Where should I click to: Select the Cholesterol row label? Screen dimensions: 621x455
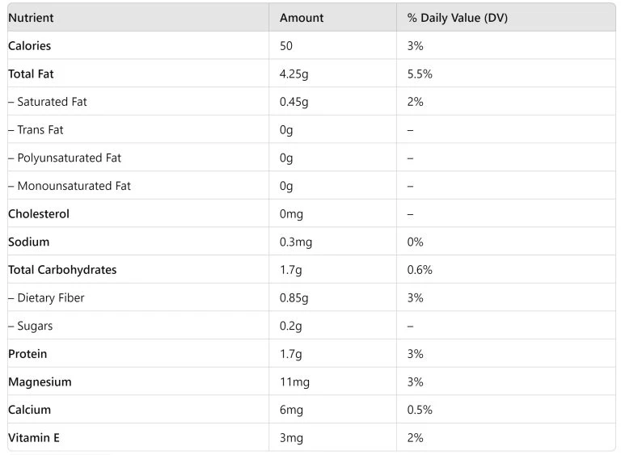point(39,214)
